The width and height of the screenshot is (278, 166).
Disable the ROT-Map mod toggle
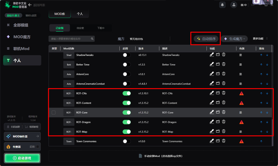pyautogui.click(x=127, y=132)
